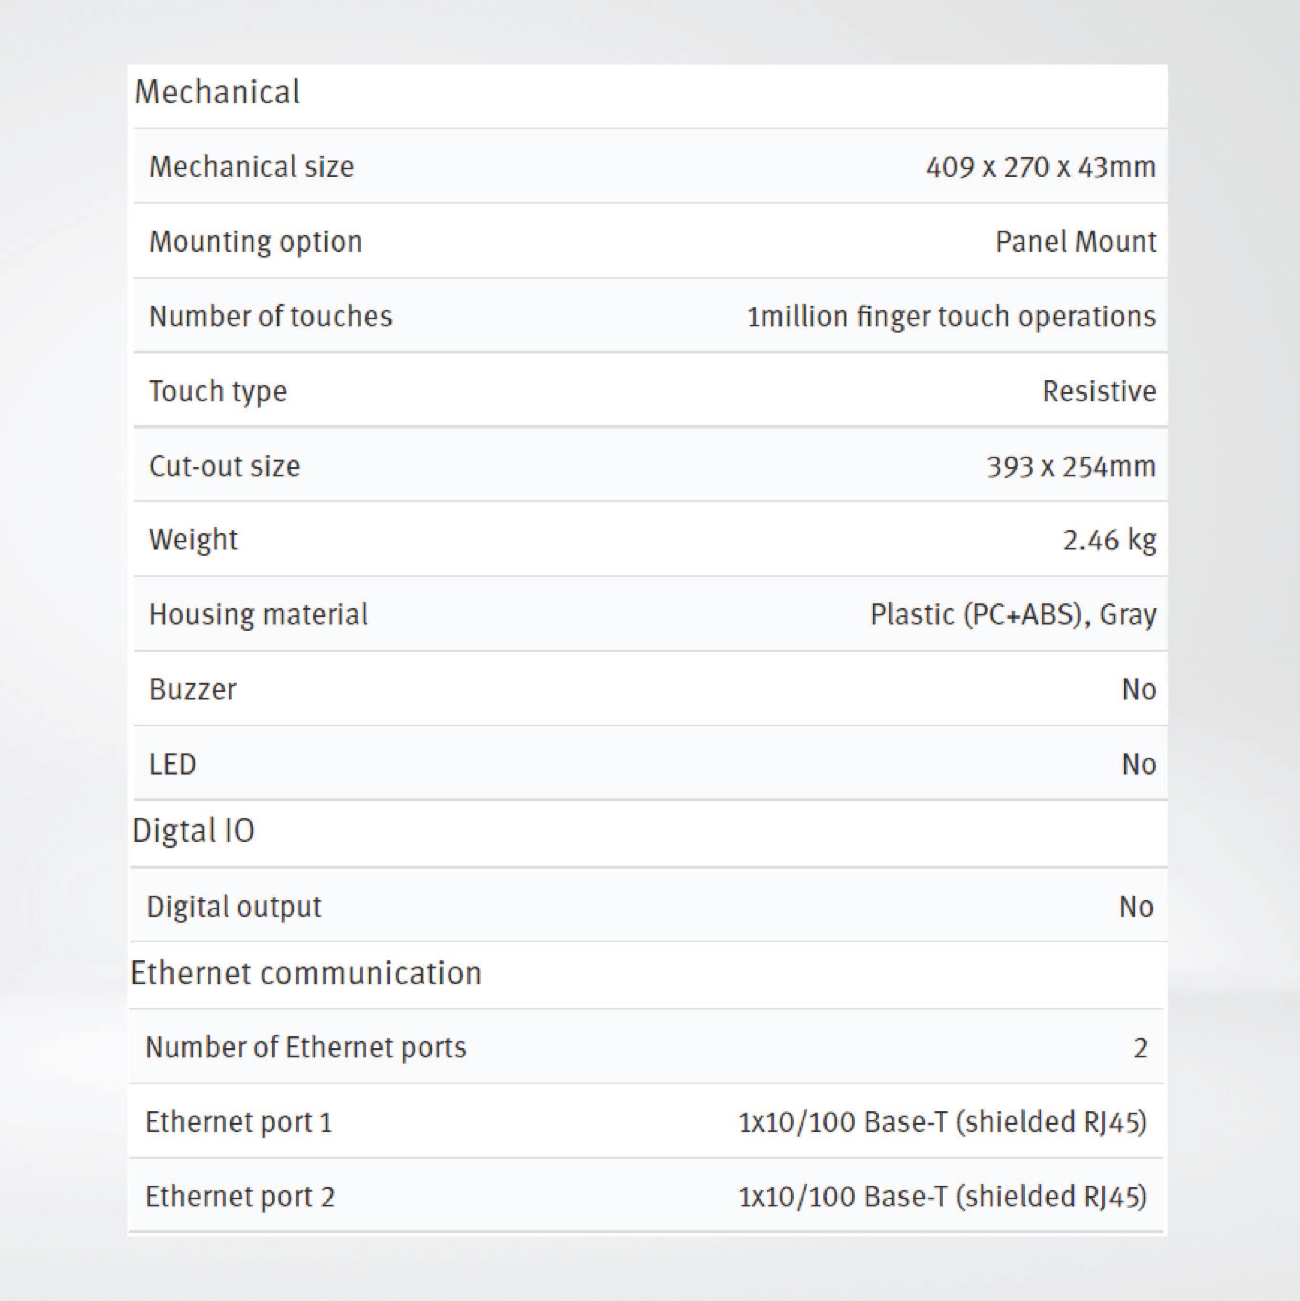The image size is (1300, 1301).
Task: Select the Number of touches label
Action: (x=270, y=316)
